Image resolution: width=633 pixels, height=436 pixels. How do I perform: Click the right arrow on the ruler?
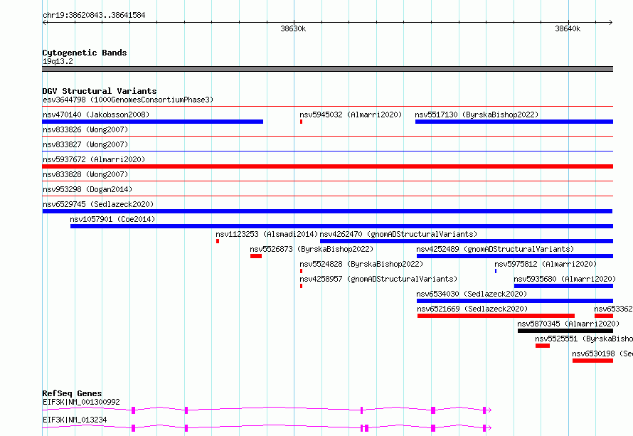(x=610, y=22)
